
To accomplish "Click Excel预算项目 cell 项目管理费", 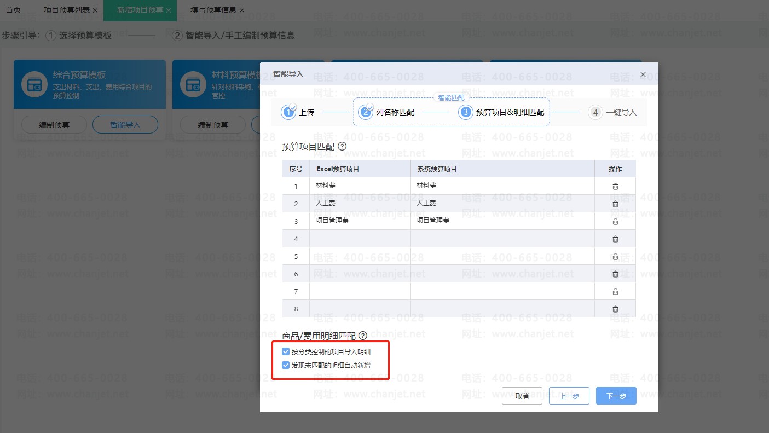I will pyautogui.click(x=360, y=221).
